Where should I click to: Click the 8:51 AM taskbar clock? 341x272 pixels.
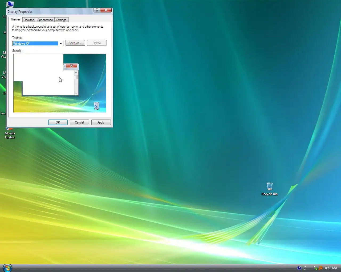coord(331,268)
